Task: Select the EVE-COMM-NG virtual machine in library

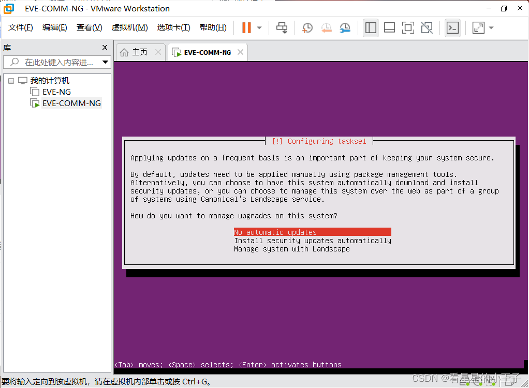Action: click(71, 103)
